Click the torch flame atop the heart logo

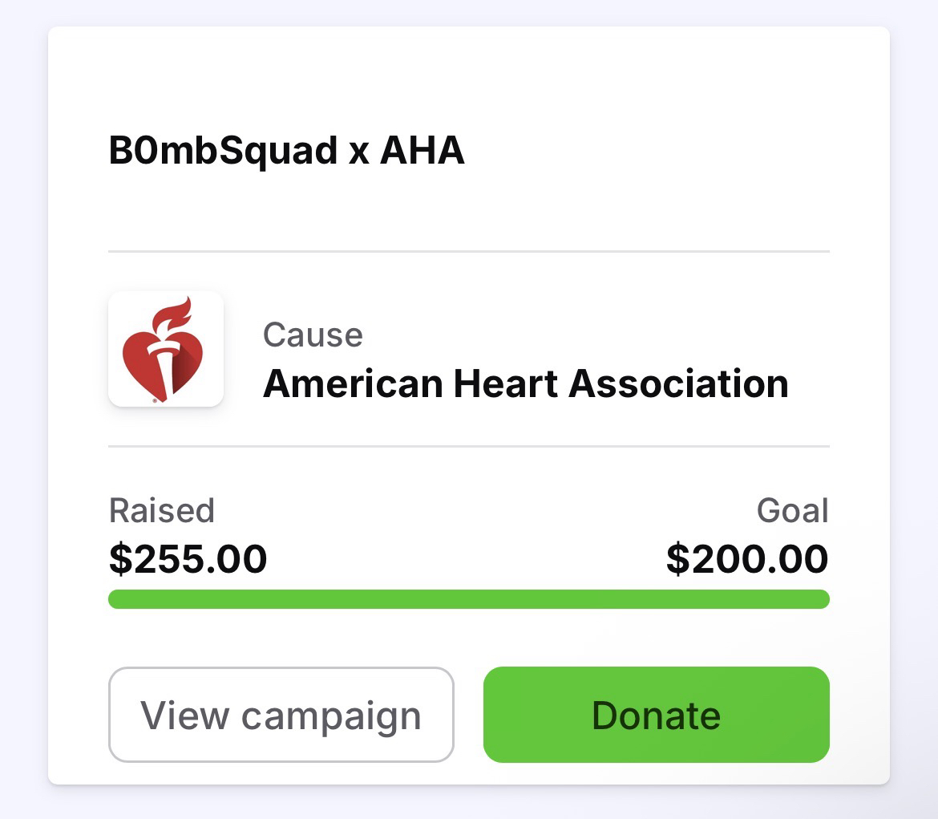click(x=175, y=311)
